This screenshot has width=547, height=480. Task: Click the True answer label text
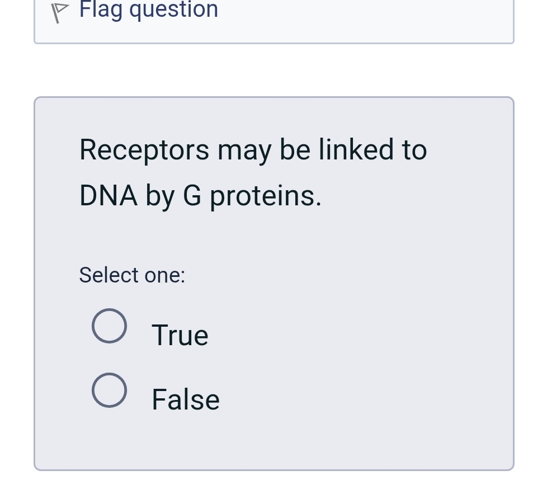coord(180,335)
